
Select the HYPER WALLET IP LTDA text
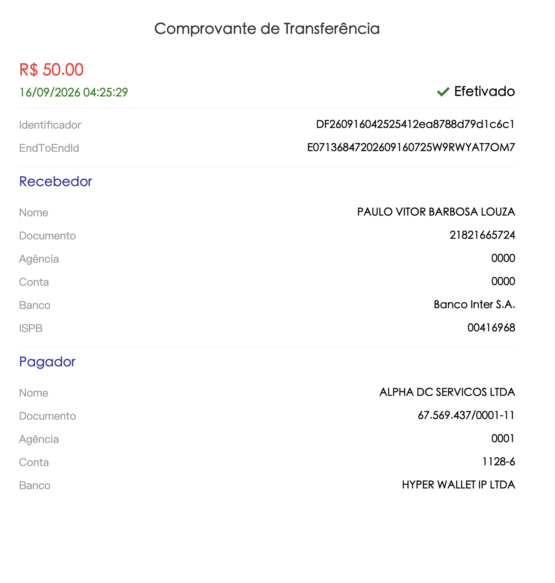[x=458, y=485]
